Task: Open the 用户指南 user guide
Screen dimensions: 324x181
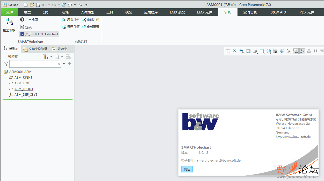Action: 29,19
